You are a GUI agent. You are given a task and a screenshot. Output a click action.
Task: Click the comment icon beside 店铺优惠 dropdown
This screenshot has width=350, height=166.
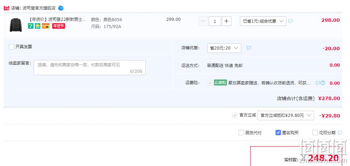coord(249,48)
